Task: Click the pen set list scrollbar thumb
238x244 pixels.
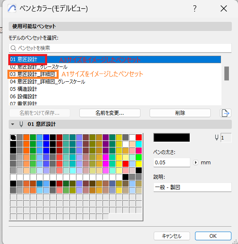Action: 226,73
